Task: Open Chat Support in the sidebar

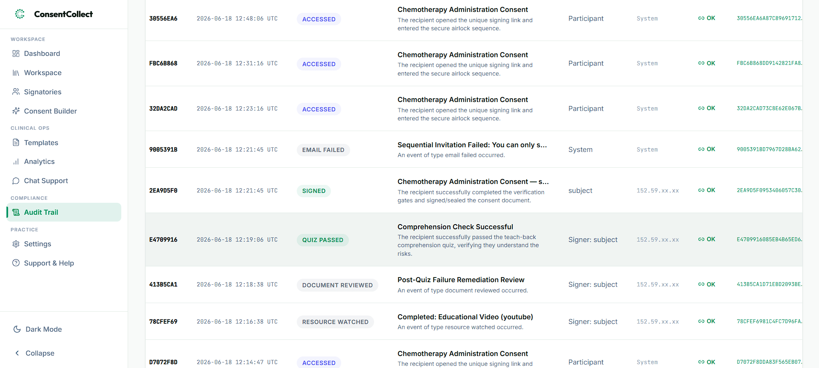Action: (x=64, y=181)
